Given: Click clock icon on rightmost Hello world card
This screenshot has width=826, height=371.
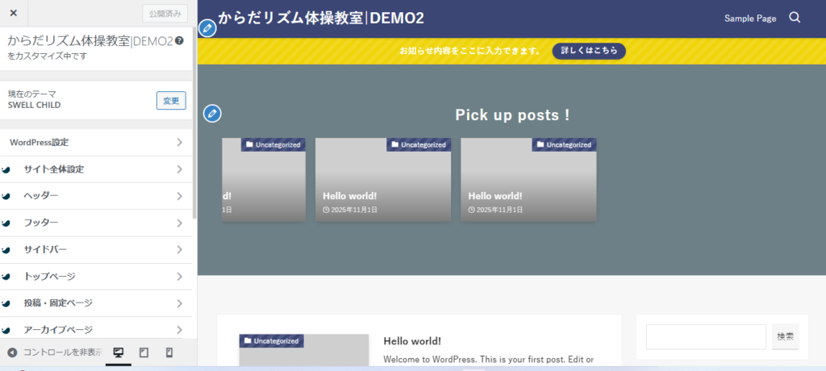Looking at the screenshot, I should [x=471, y=210].
